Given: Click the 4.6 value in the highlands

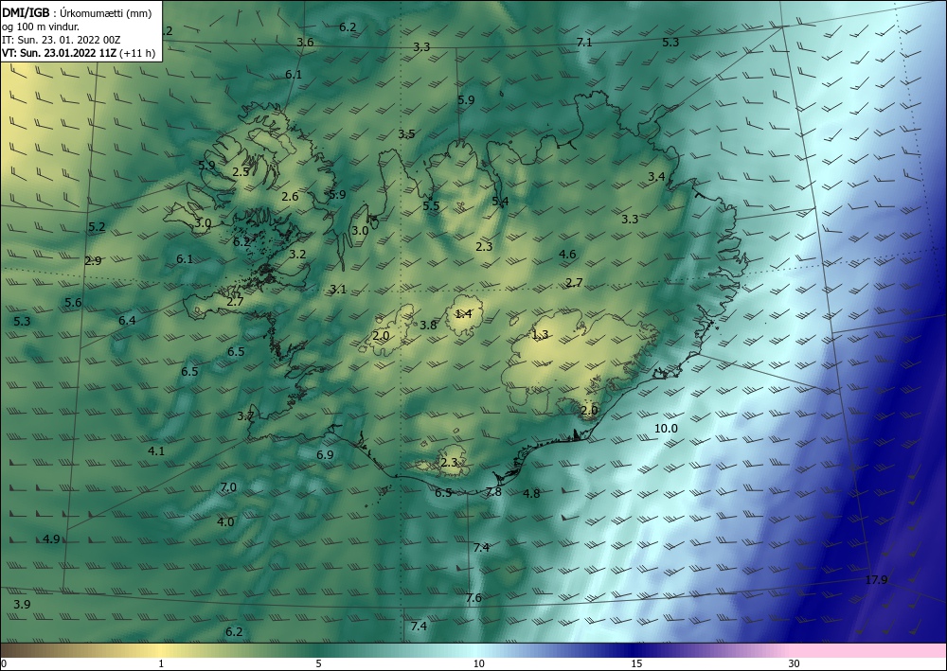Looking at the screenshot, I should pos(567,254).
